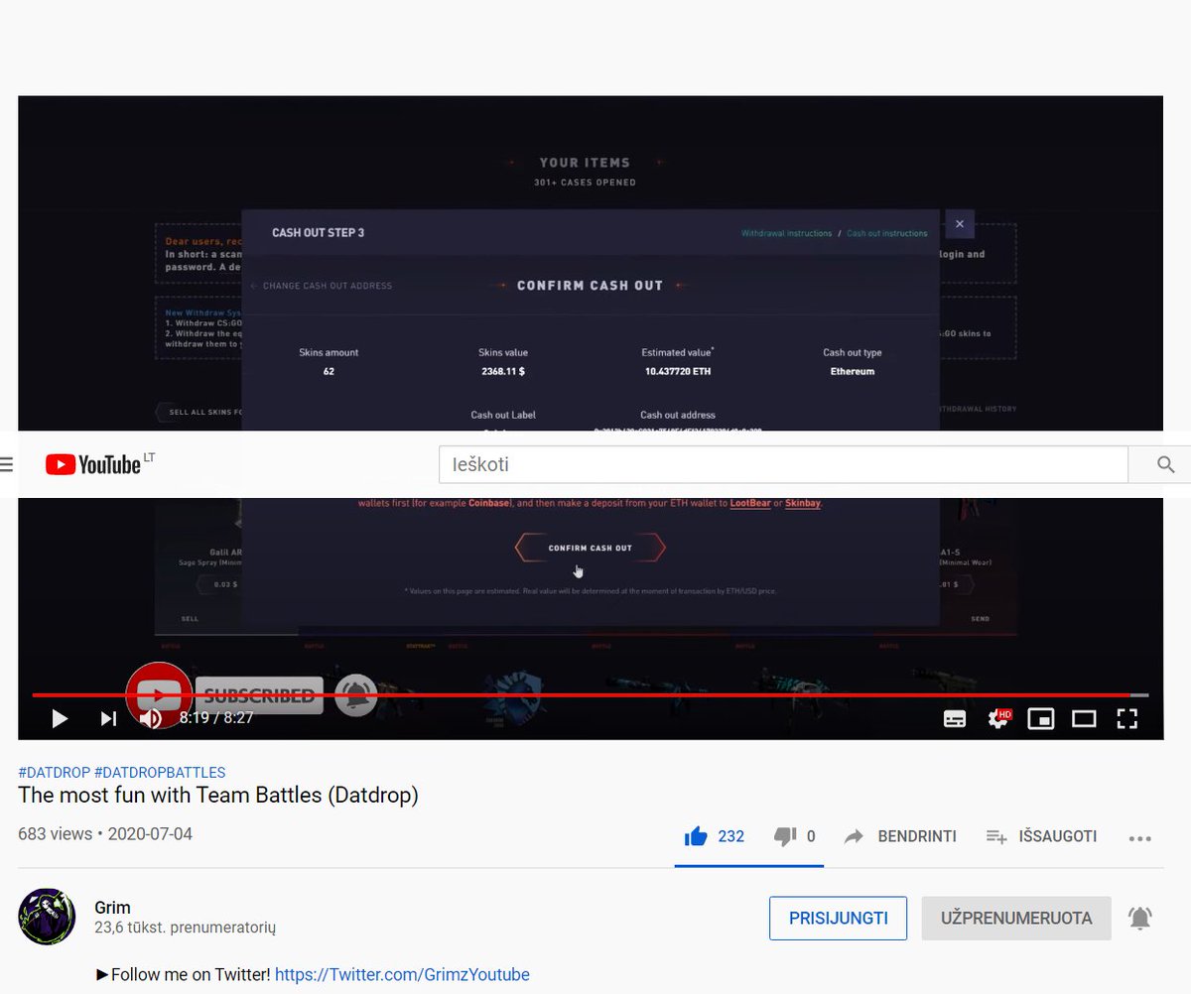Click the in-video bell overlay icon

356,694
